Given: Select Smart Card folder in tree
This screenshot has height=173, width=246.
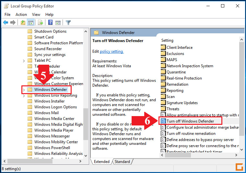Looking at the screenshot, I should (41, 37).
